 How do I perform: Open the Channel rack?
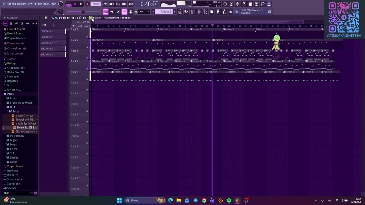[x=193, y=12]
